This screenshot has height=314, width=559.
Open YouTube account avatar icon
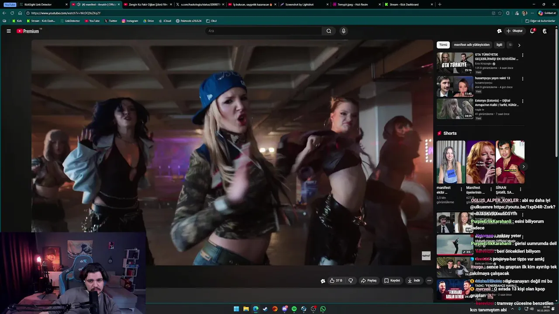545,31
